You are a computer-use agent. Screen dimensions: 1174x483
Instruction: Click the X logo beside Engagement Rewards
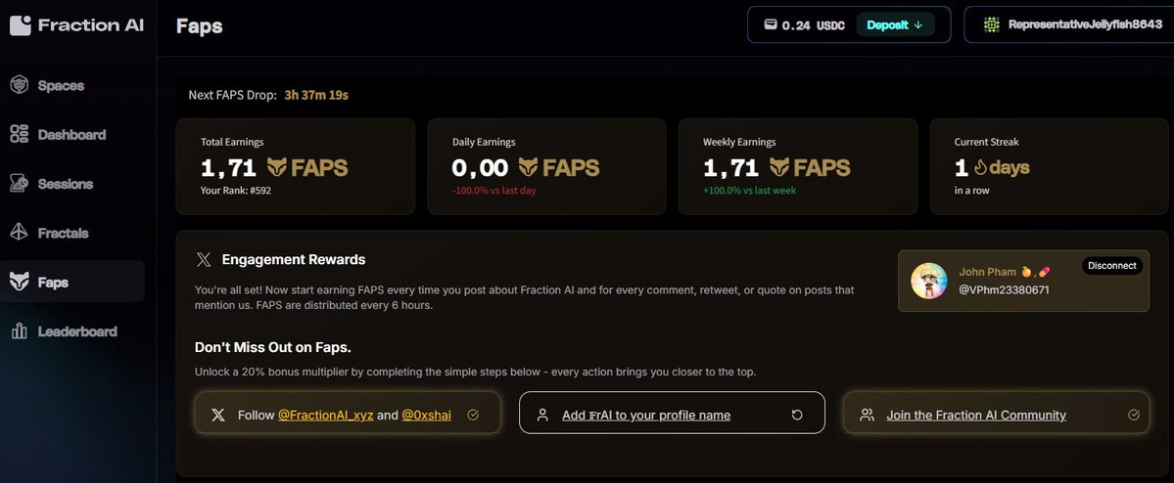coord(203,260)
